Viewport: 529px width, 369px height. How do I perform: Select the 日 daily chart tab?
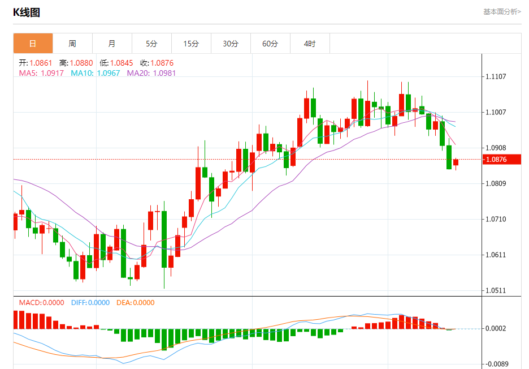(x=33, y=44)
